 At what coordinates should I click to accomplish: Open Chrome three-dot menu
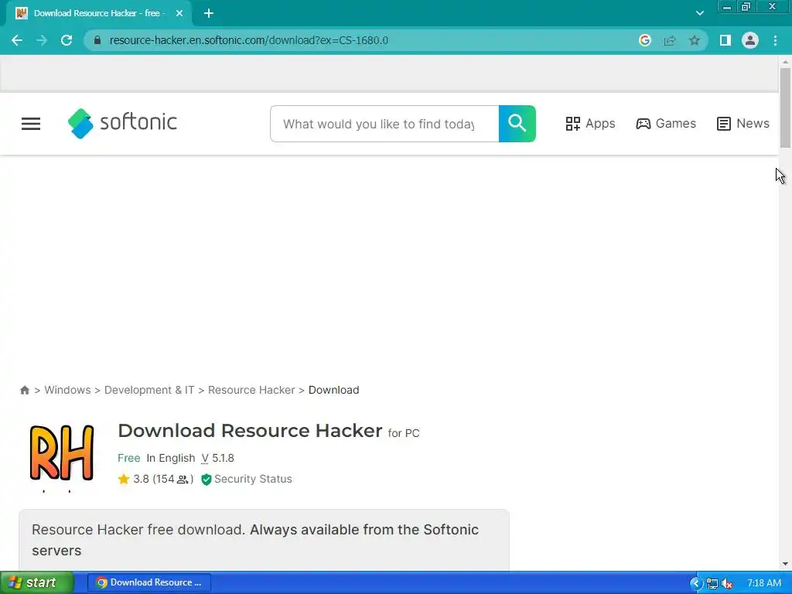pyautogui.click(x=775, y=40)
